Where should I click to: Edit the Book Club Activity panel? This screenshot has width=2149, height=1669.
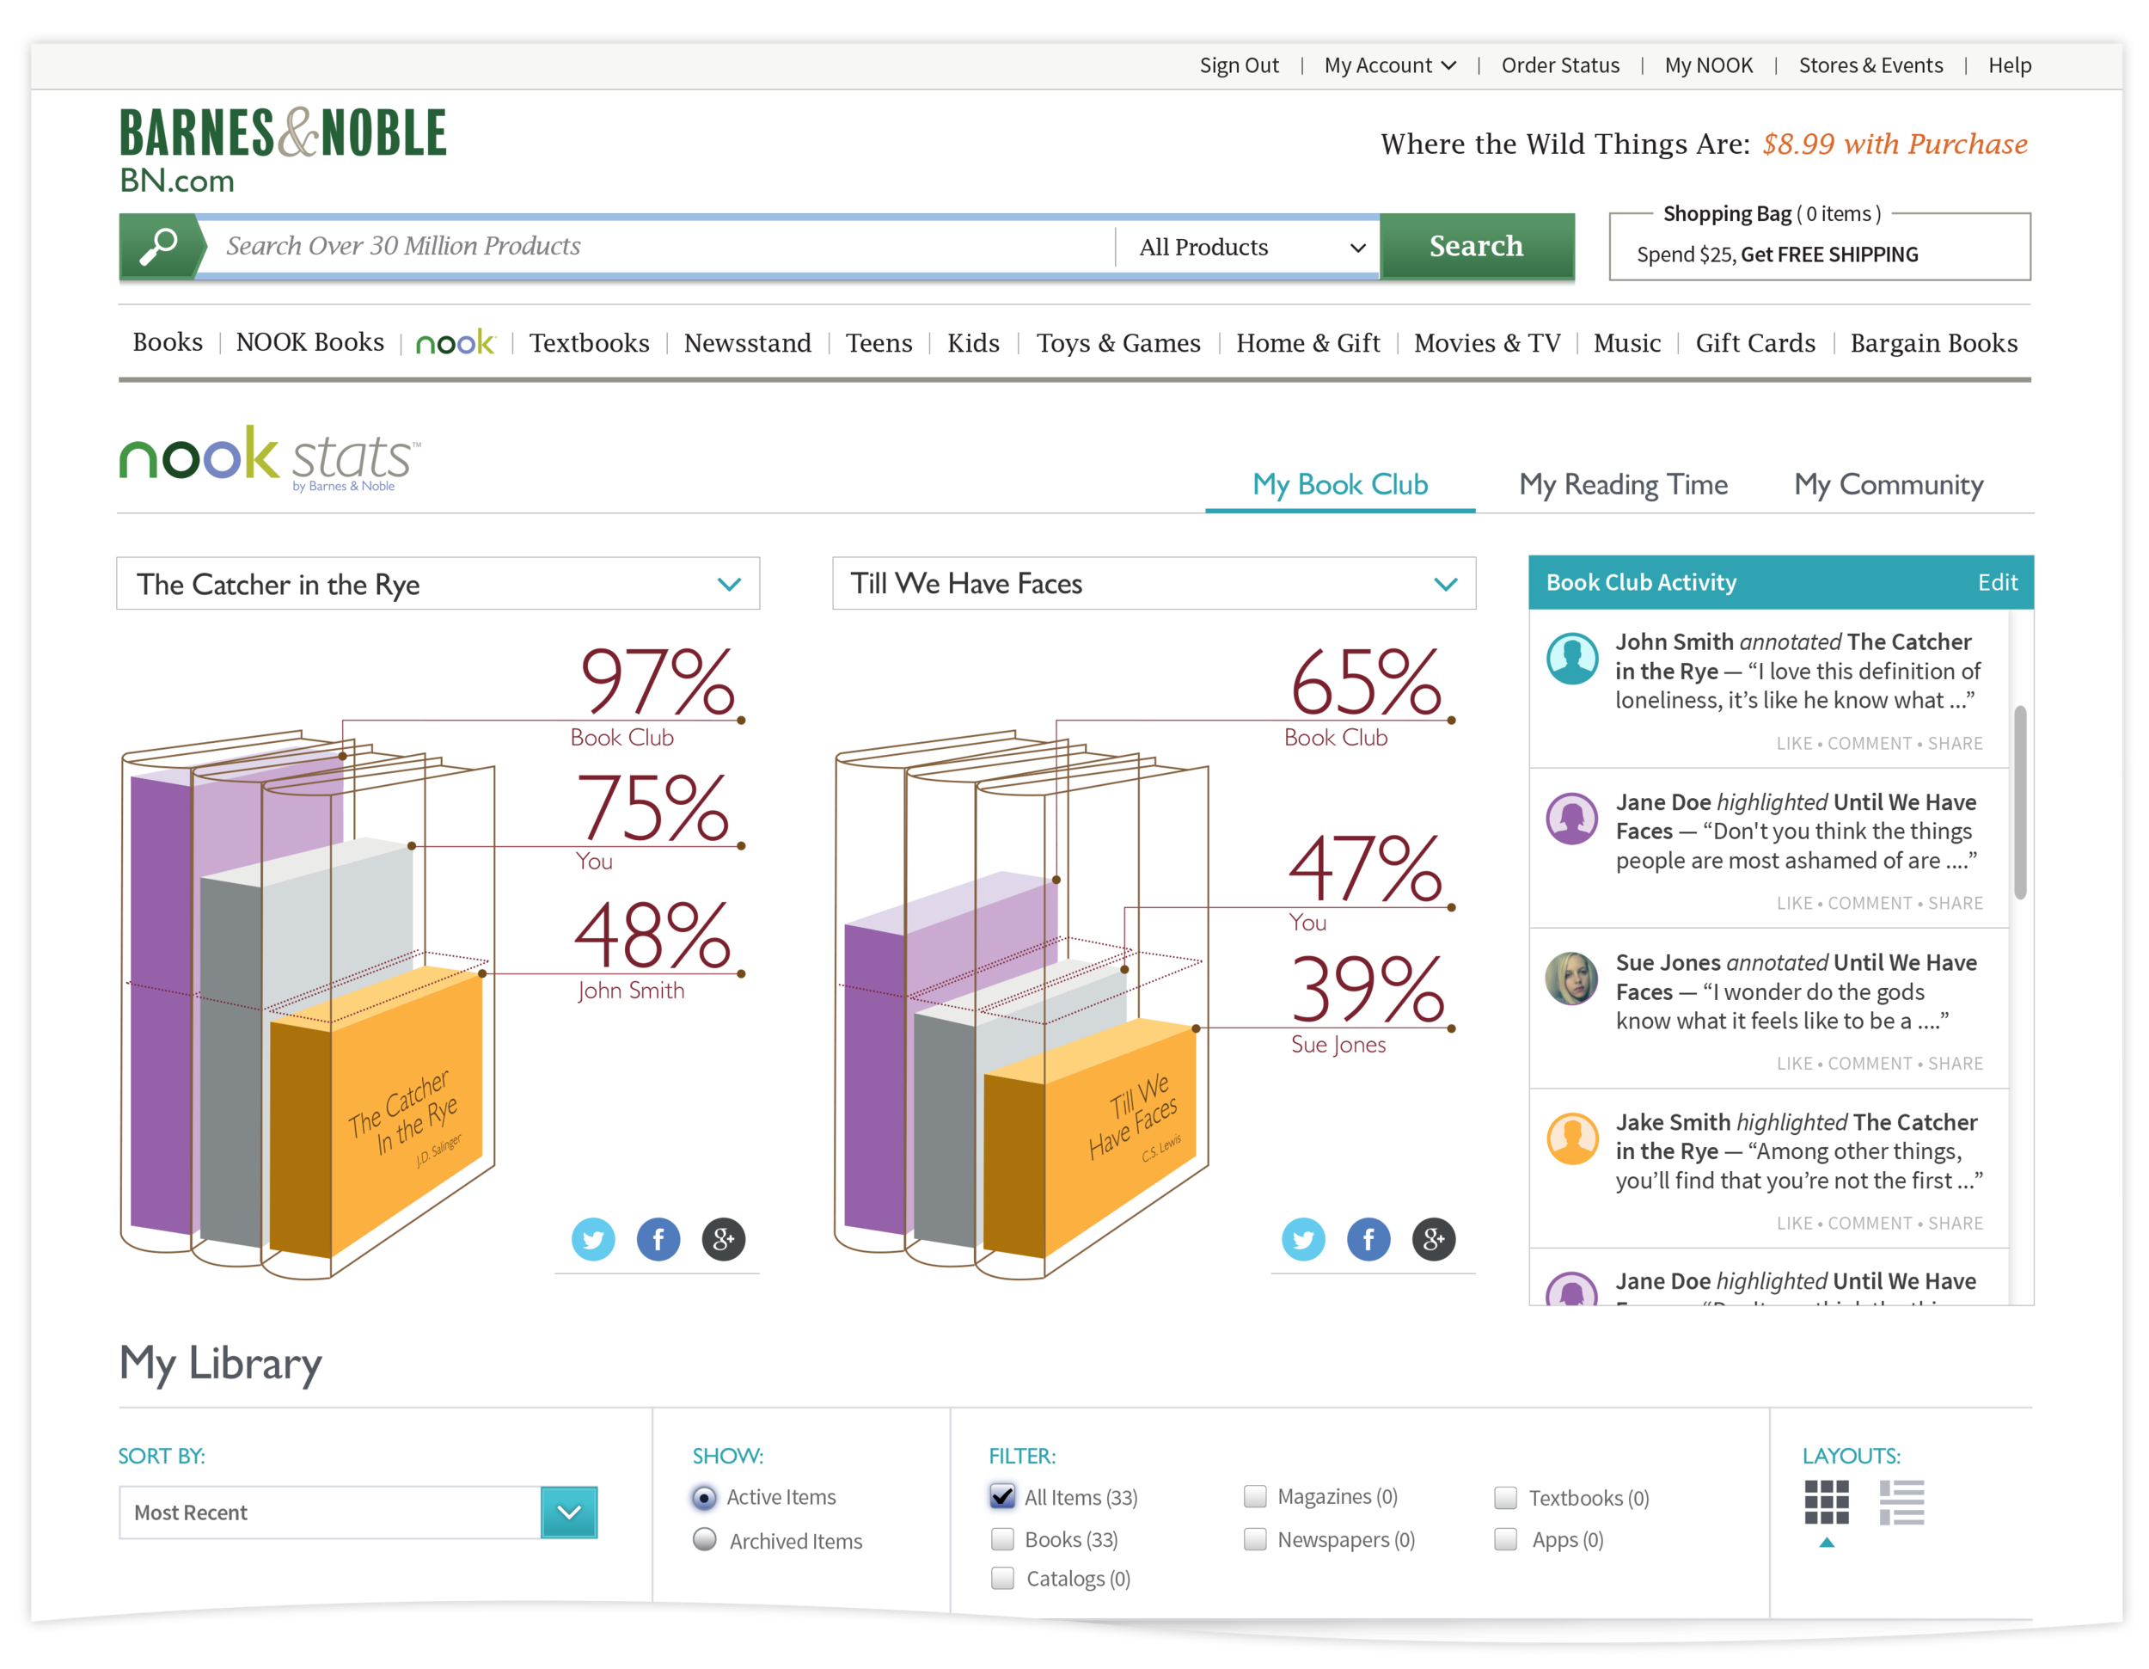tap(1998, 583)
